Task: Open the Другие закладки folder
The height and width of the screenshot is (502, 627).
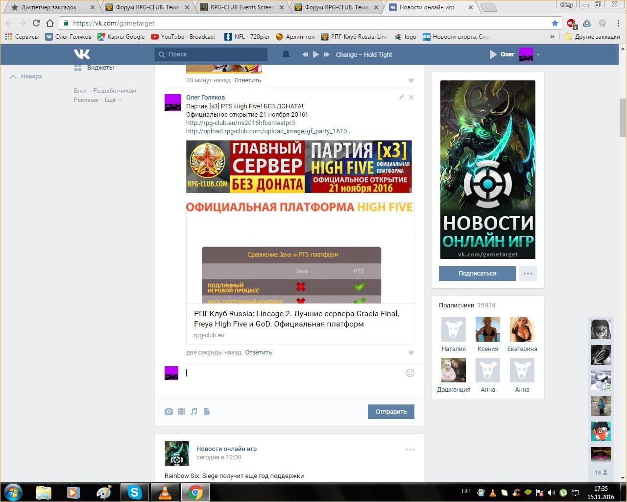Action: 592,37
